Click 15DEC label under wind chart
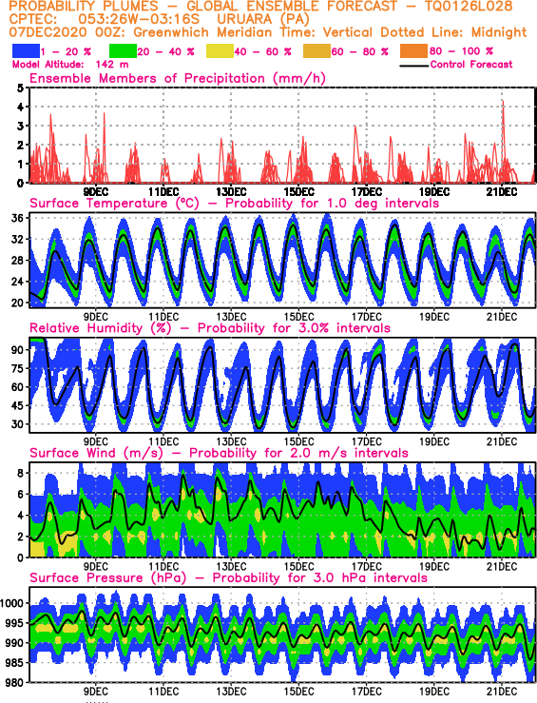 (298, 566)
